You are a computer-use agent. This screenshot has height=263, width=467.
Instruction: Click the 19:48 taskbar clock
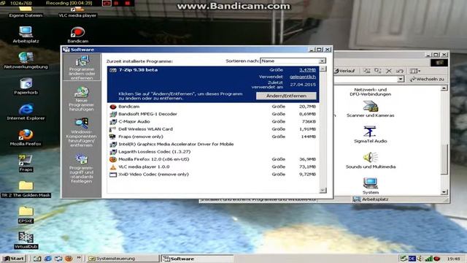[x=453, y=259]
